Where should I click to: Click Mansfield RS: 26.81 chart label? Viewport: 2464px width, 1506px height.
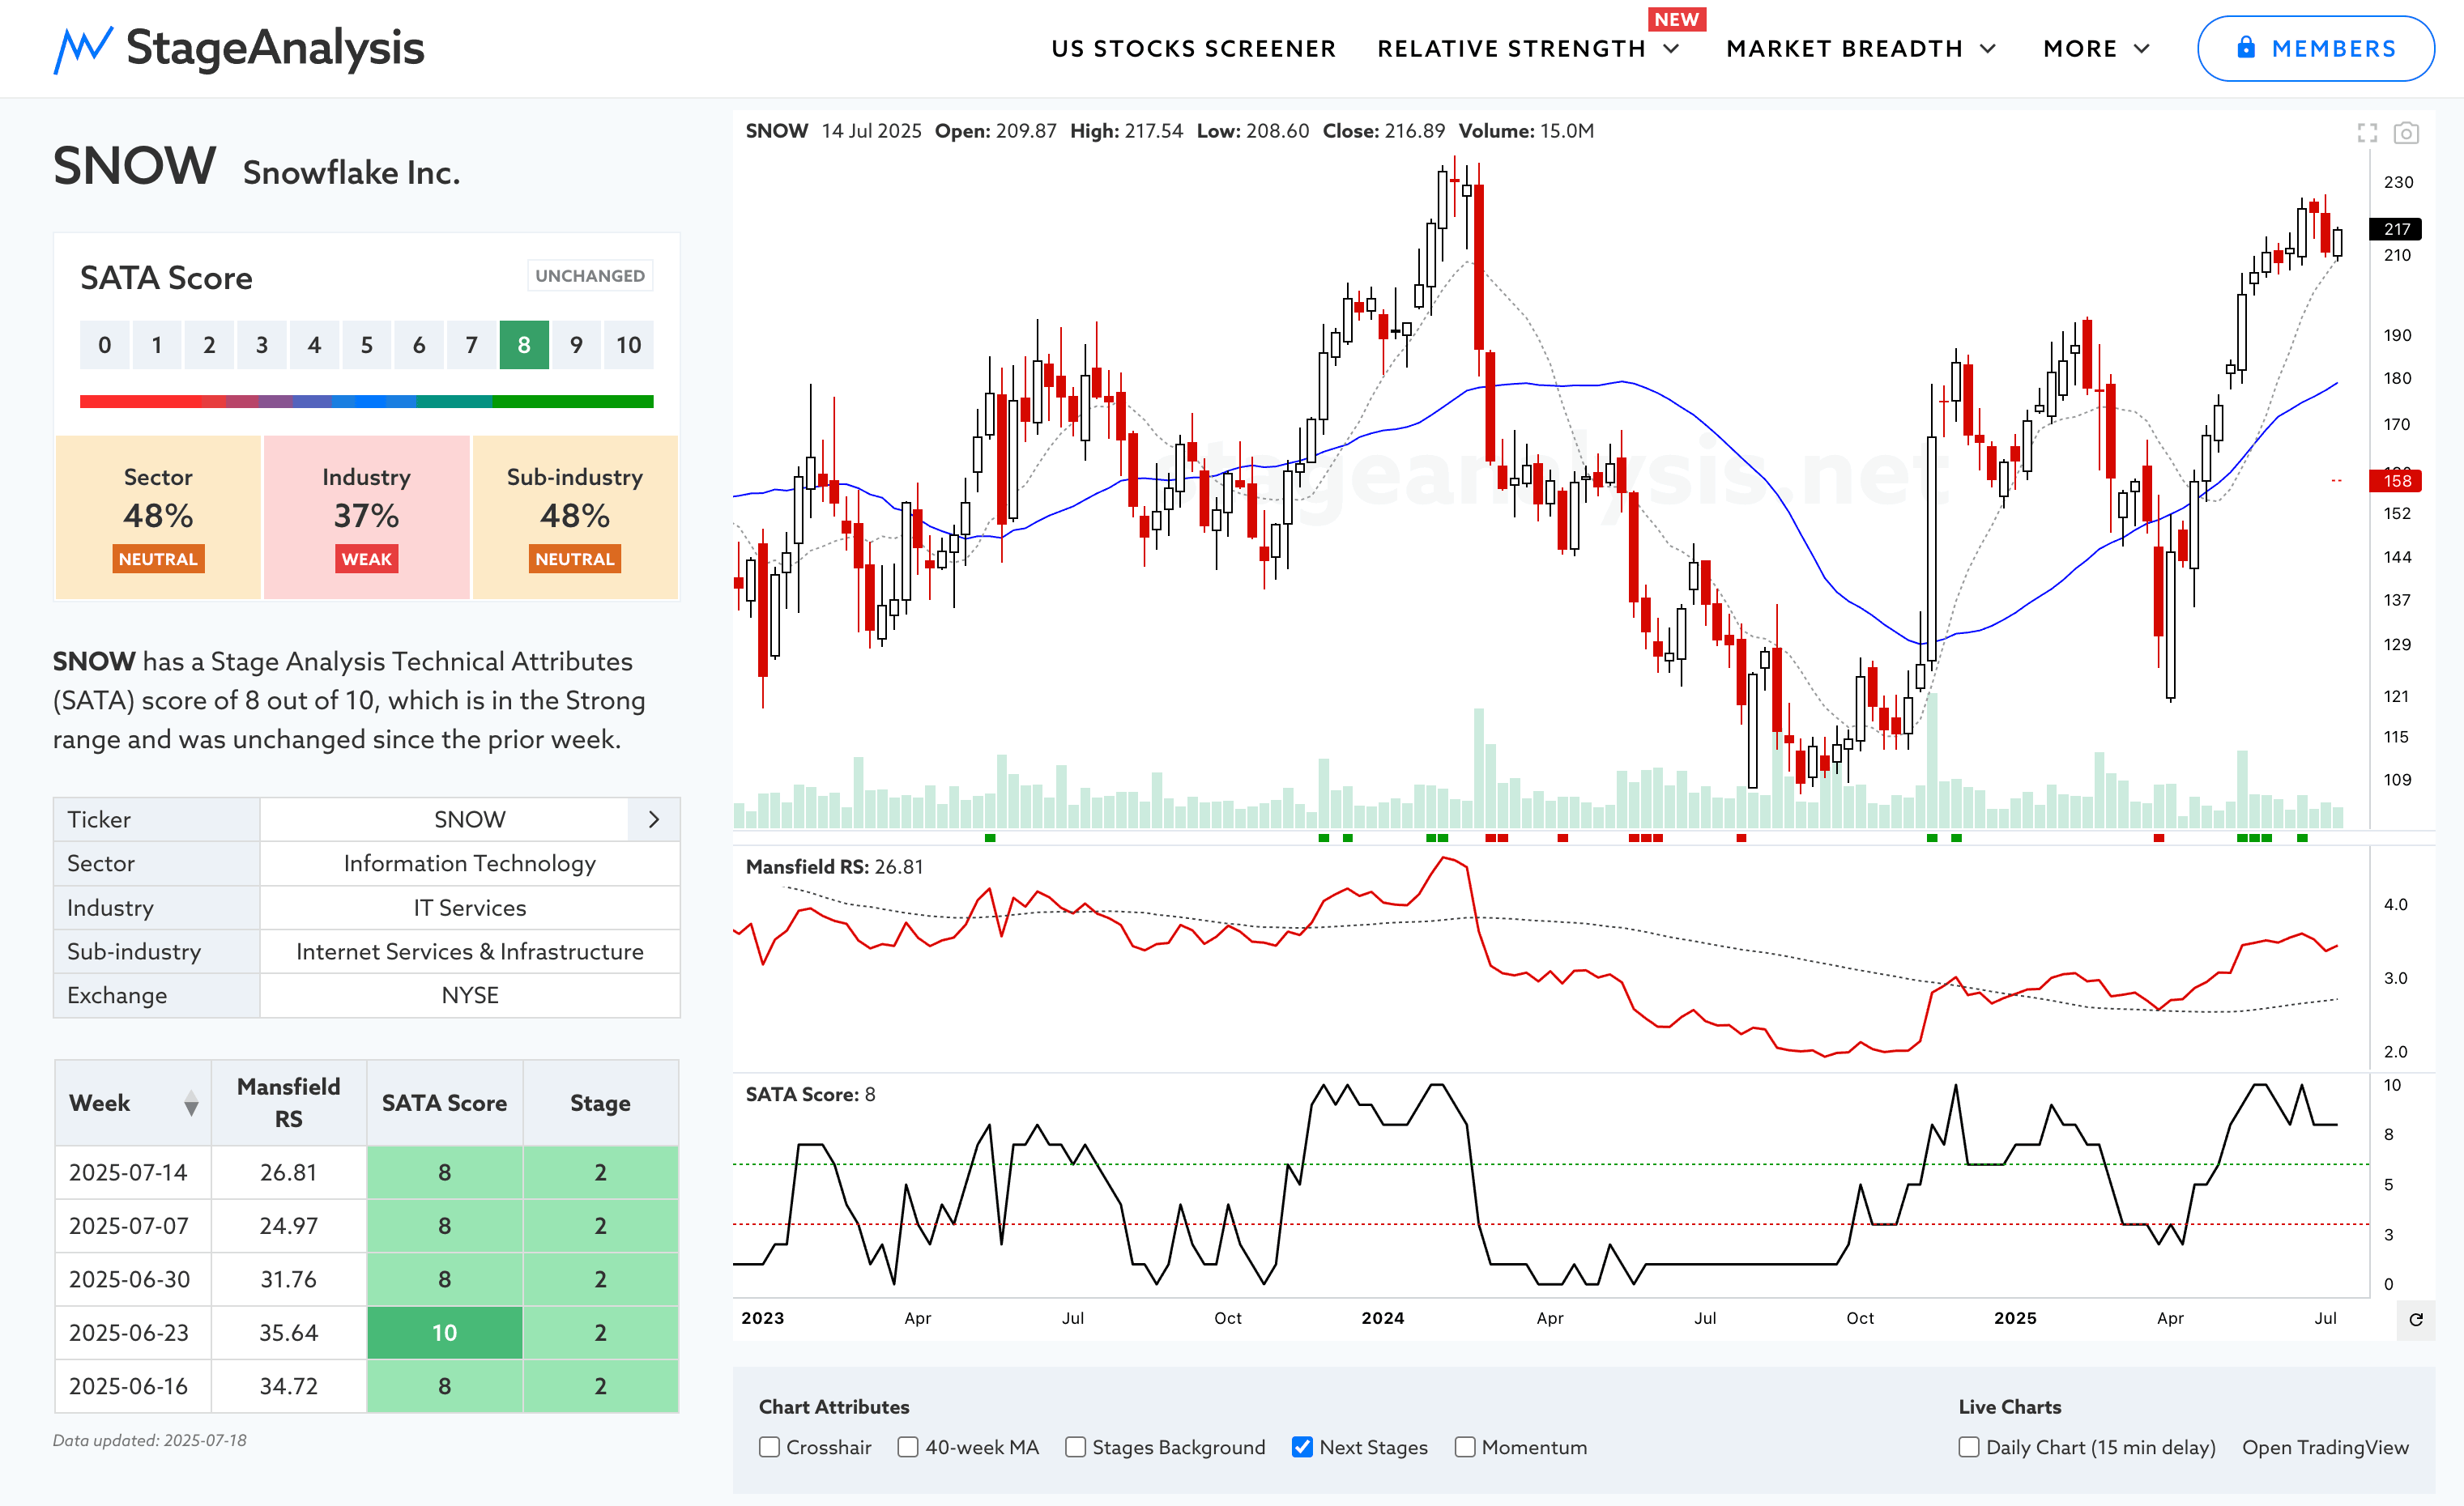(x=834, y=866)
